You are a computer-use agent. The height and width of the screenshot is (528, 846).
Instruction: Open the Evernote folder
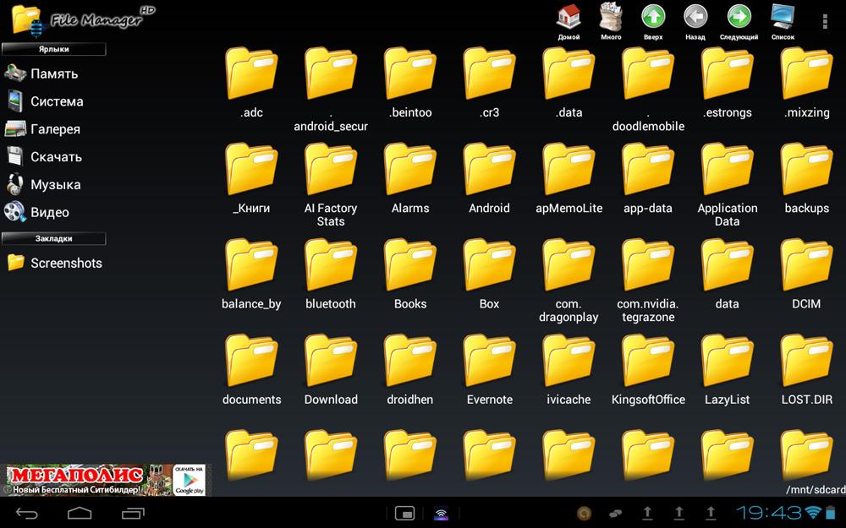pyautogui.click(x=490, y=368)
